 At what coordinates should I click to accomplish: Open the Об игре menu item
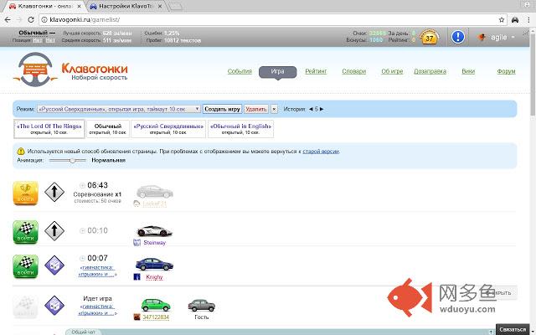coord(392,71)
